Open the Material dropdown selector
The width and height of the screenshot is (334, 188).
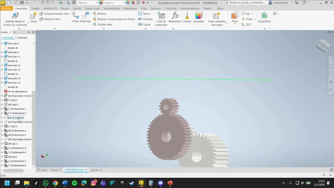point(88,3)
